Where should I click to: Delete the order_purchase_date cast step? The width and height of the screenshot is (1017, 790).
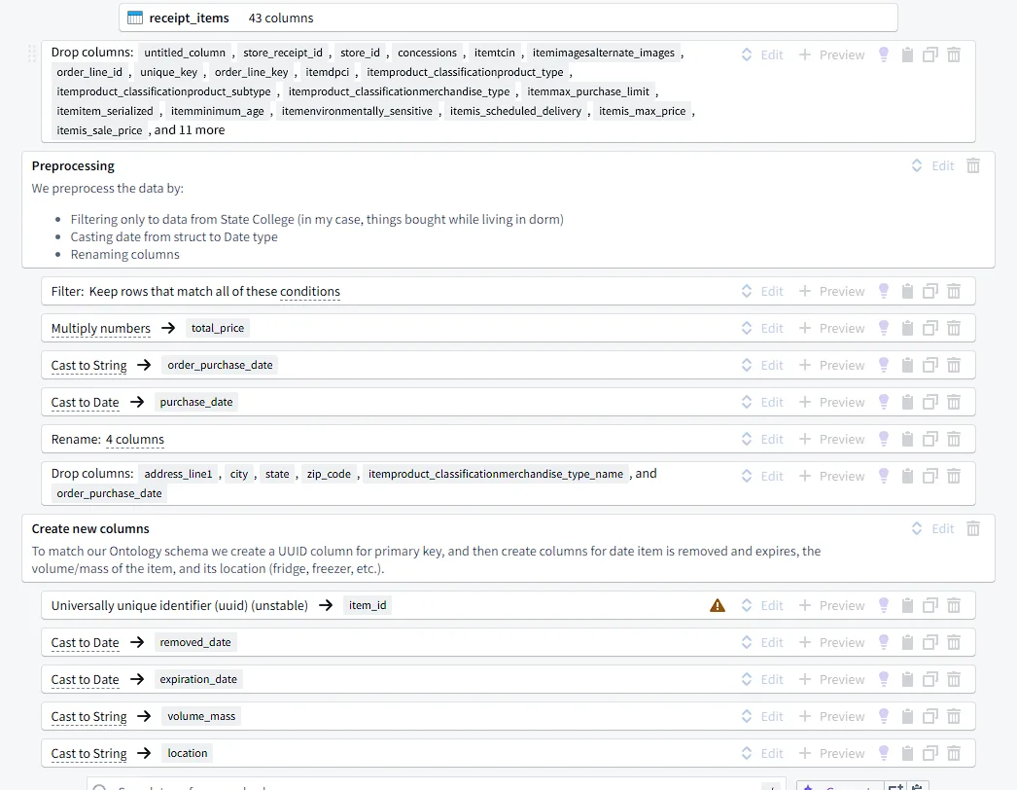(954, 365)
